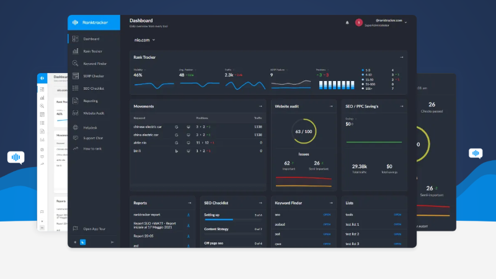This screenshot has width=496, height=279.
Task: Toggle the 51-100 positions legend dot
Action: point(363,84)
